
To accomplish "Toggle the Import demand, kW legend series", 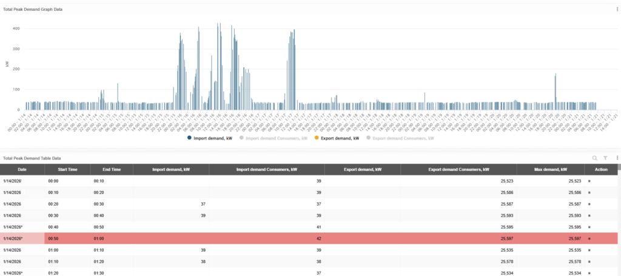I will tap(210, 138).
